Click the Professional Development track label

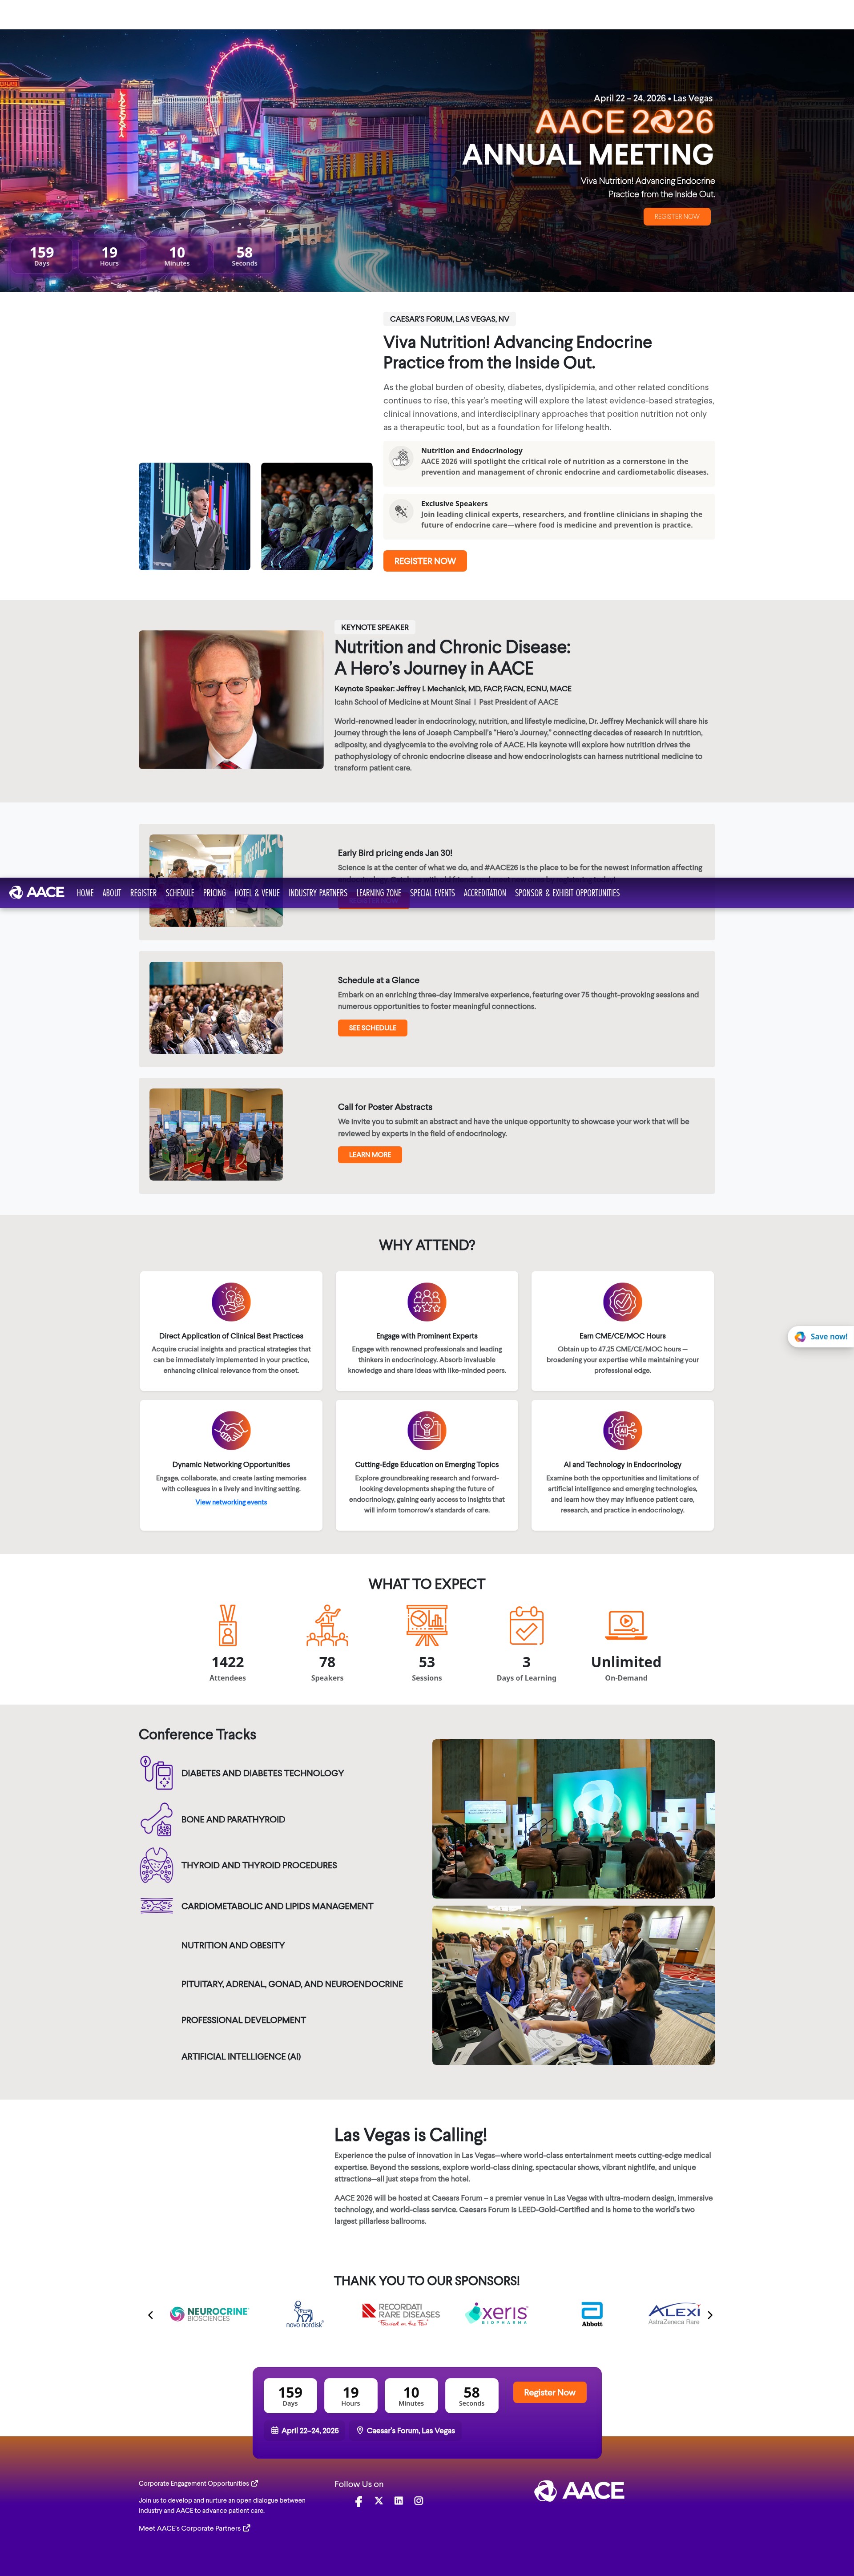pyautogui.click(x=244, y=2020)
